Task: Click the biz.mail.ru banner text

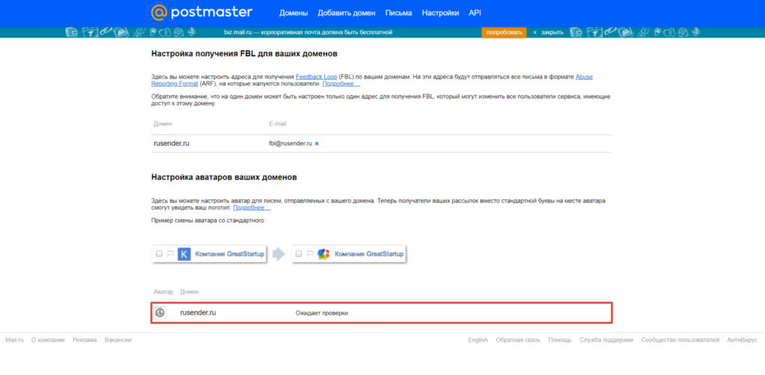Action: click(x=308, y=32)
